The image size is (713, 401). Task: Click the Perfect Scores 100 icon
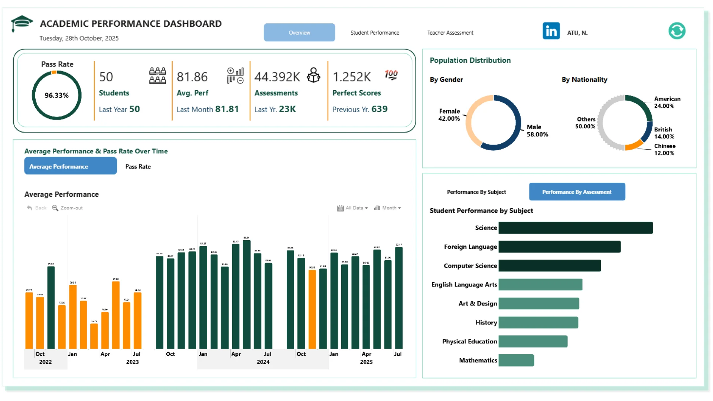391,75
